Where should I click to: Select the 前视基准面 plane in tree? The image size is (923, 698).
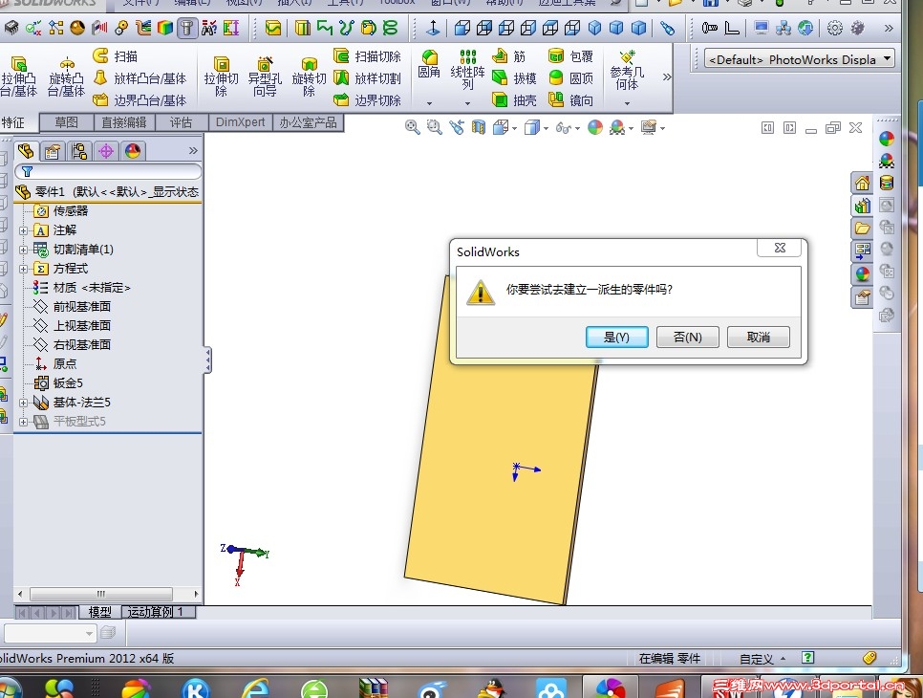tap(73, 307)
